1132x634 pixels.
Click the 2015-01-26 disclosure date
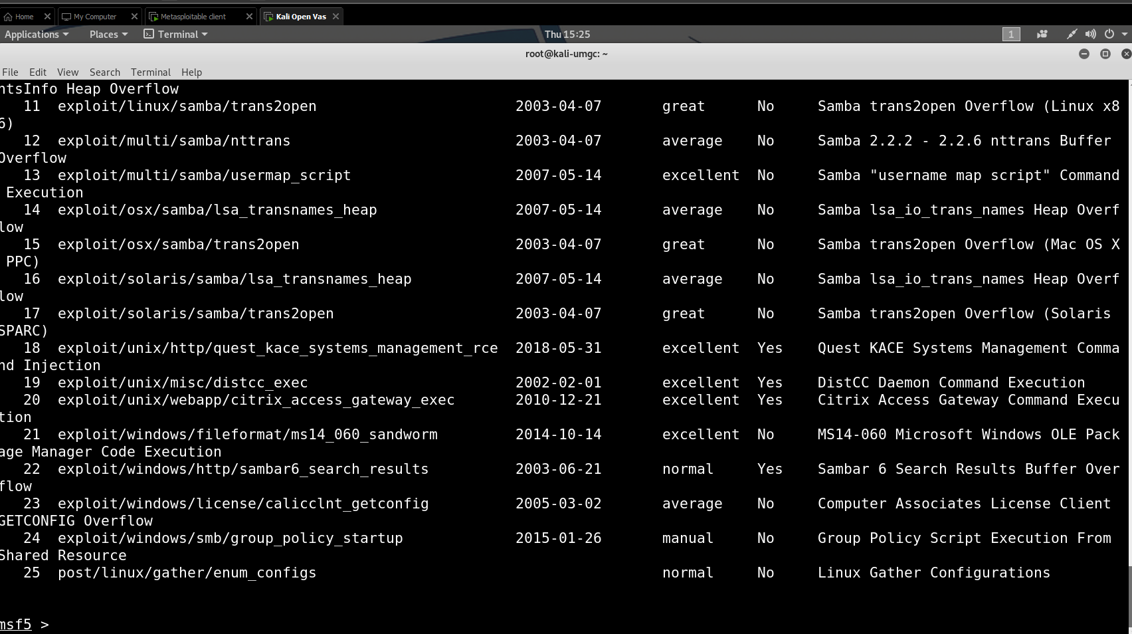point(559,538)
